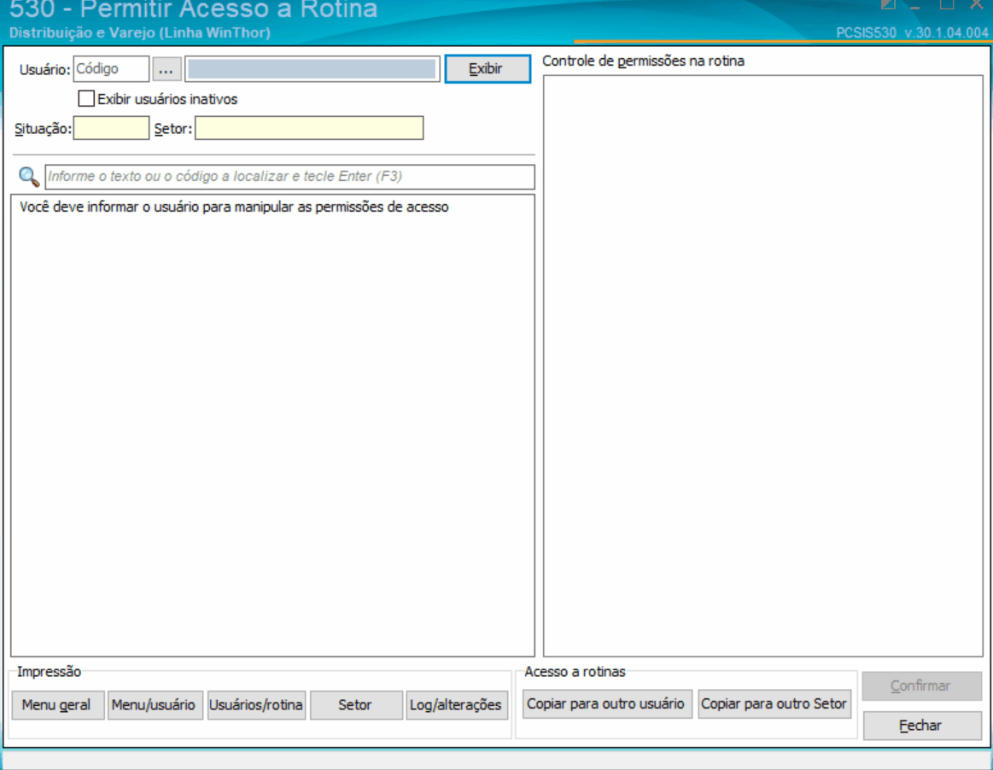The height and width of the screenshot is (770, 993).
Task: Click the Distribuição e Varejo subtitle text
Action: (x=140, y=33)
